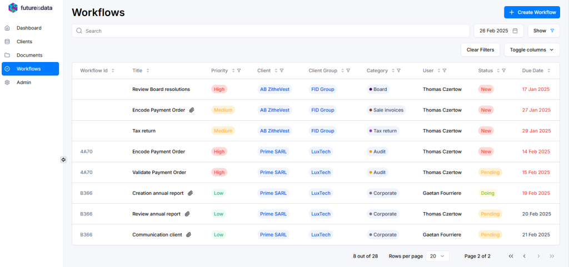Image resolution: width=569 pixels, height=267 pixels.
Task: Click the Status column filter funnel icon
Action: [503, 71]
